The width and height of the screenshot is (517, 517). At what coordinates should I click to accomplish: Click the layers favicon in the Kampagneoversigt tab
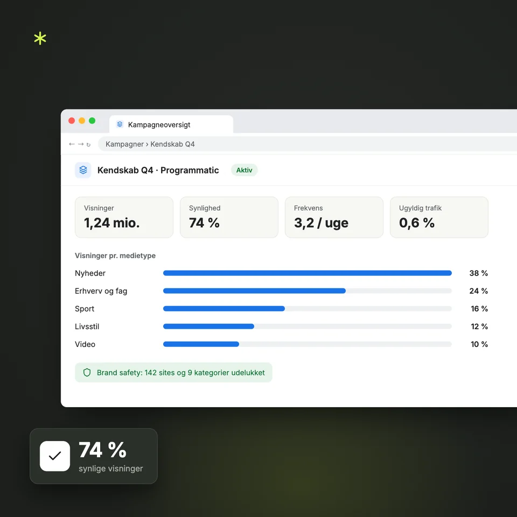120,124
